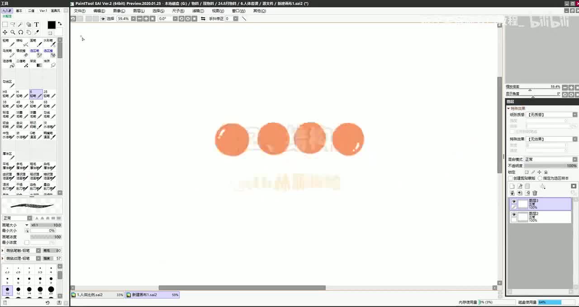The width and height of the screenshot is (579, 307).
Task: Select the 图层2 layer thumbnail
Action: pos(522,217)
